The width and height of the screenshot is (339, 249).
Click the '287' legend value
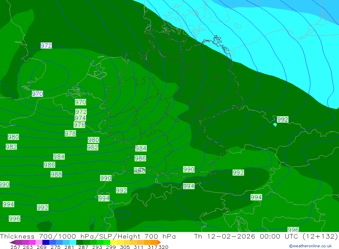coord(83,247)
